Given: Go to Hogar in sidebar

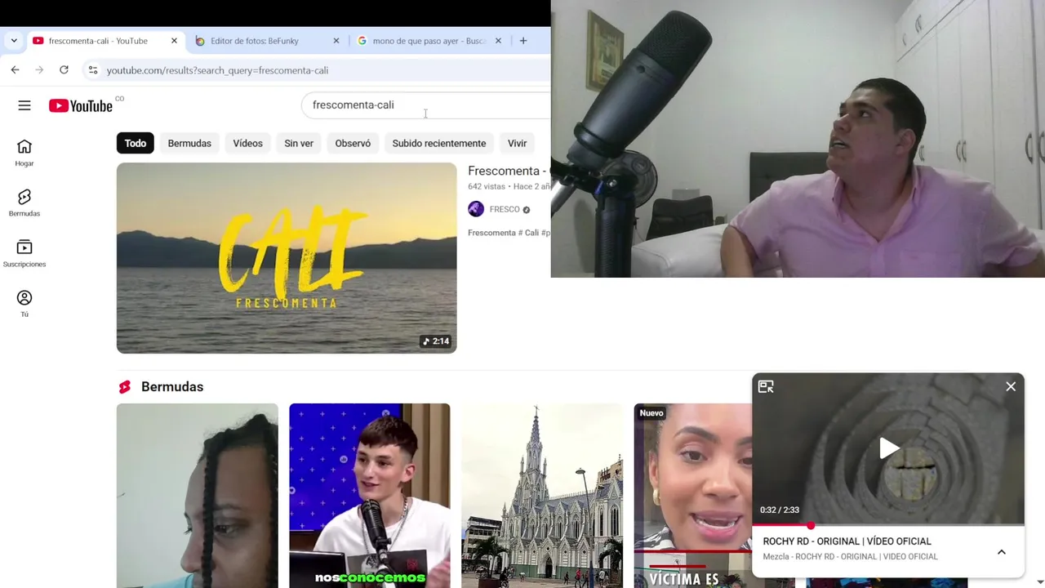Looking at the screenshot, I should 24,153.
